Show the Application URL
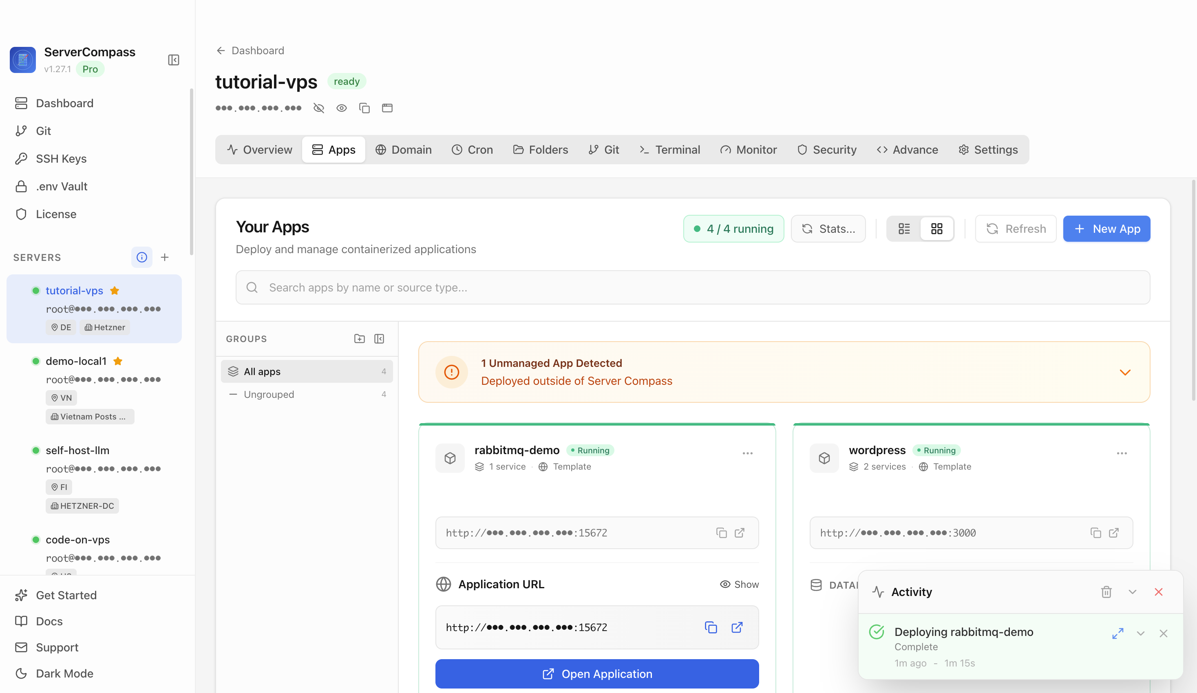Screen dimensions: 1197x693 point(740,584)
